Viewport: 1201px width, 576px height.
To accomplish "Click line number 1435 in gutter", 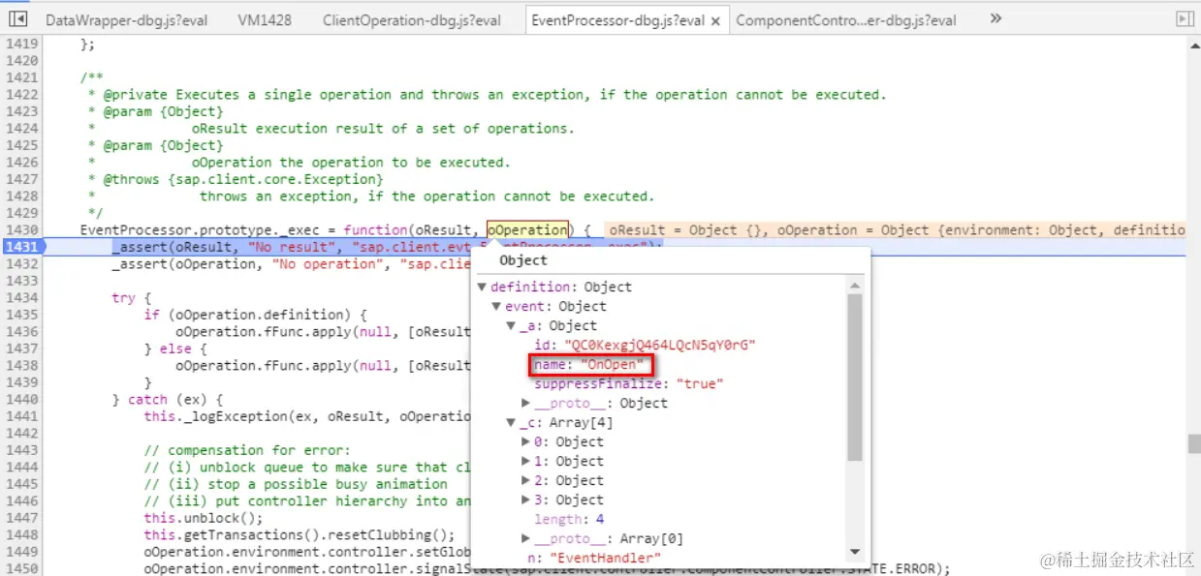I will [20, 315].
